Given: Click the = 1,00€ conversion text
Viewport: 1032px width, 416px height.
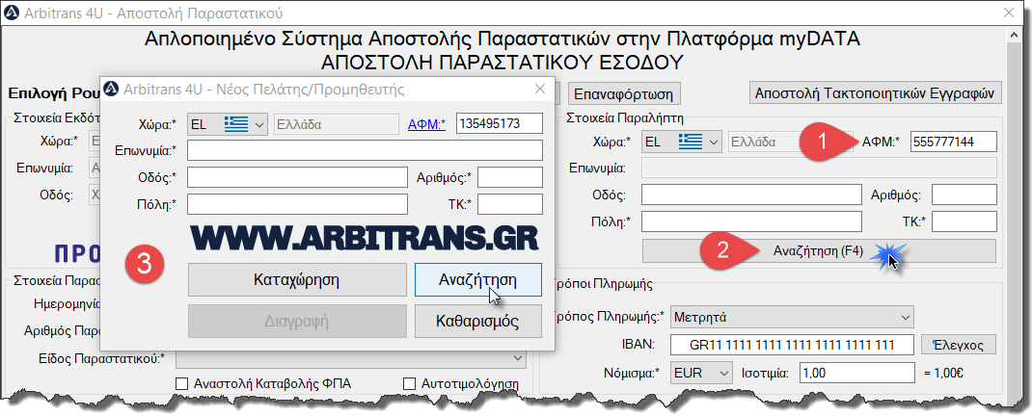Looking at the screenshot, I should coord(944,373).
